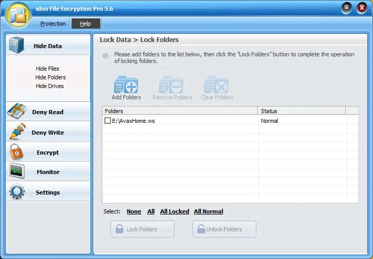Click the Monitor screen icon

pos(17,171)
